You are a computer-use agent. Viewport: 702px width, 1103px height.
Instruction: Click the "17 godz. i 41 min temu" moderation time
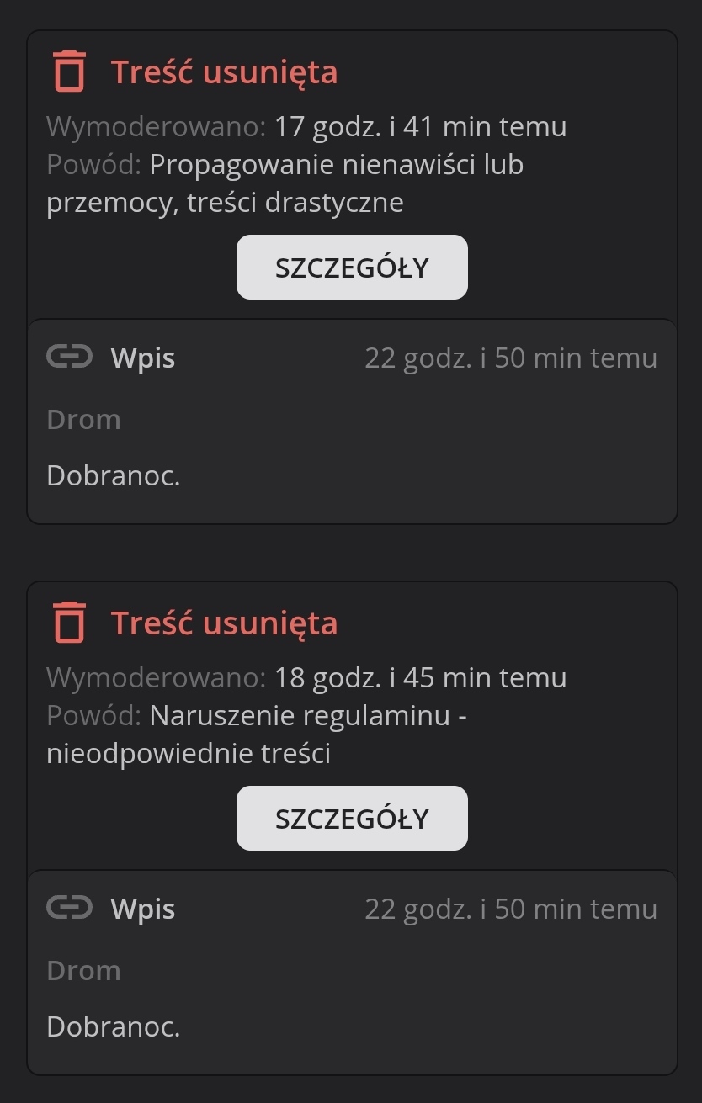point(420,127)
